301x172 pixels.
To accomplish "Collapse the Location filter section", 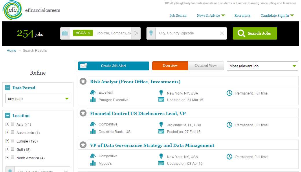I will (x=8, y=115).
